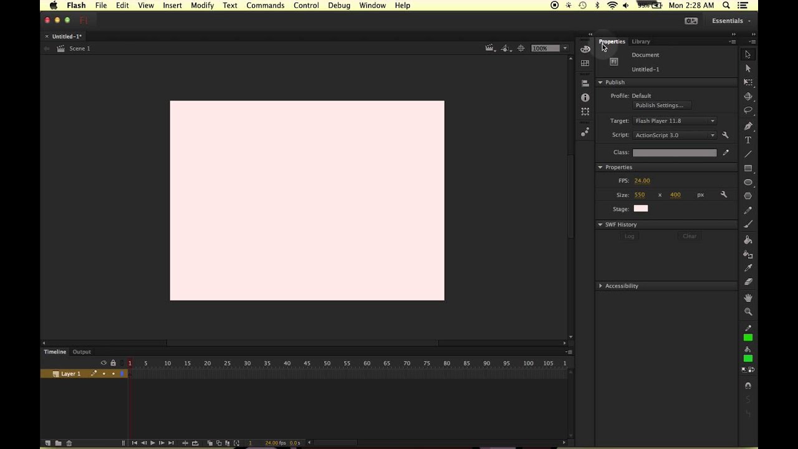Click the New Layer icon in timeline
This screenshot has height=449, width=798.
tap(48, 443)
